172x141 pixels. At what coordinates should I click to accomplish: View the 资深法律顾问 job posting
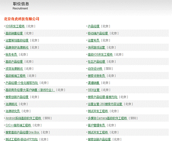[14, 69]
